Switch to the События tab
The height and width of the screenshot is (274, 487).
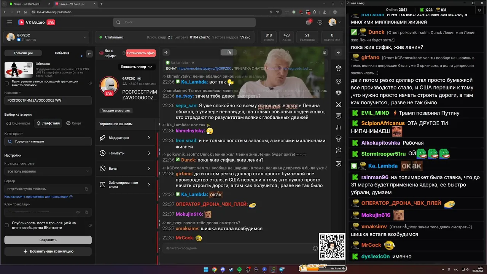[62, 53]
